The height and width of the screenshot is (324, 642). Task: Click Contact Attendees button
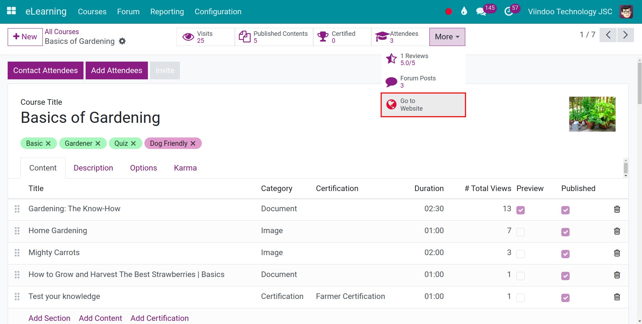click(x=46, y=71)
